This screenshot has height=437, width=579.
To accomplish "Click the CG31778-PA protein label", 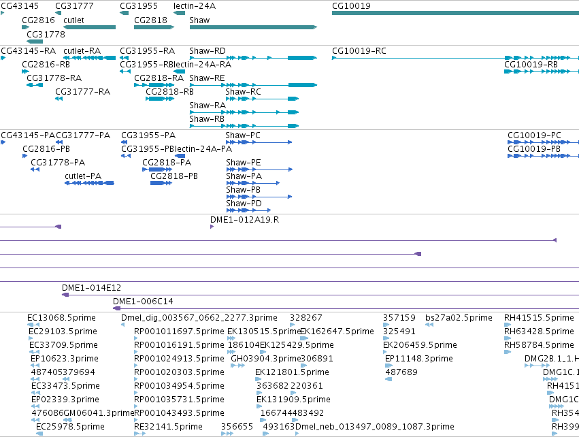I will 58,163.
